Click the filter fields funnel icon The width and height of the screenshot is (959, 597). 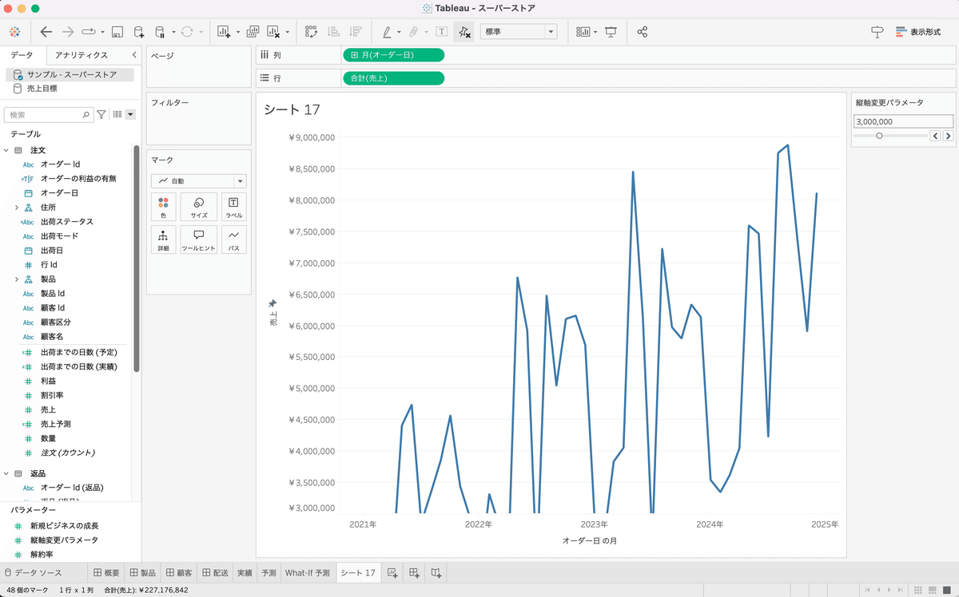point(101,115)
